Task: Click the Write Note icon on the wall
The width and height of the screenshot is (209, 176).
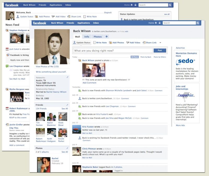Action: point(94,43)
